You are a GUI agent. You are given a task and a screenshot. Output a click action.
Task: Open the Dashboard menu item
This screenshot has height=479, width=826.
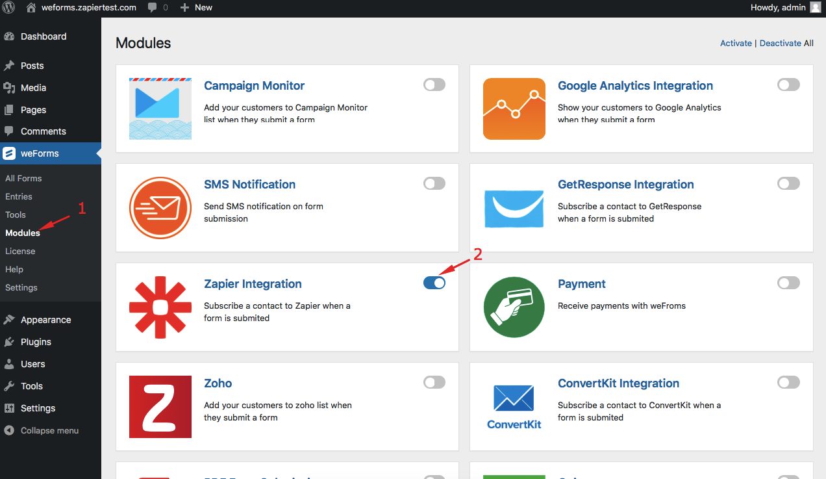pos(51,36)
